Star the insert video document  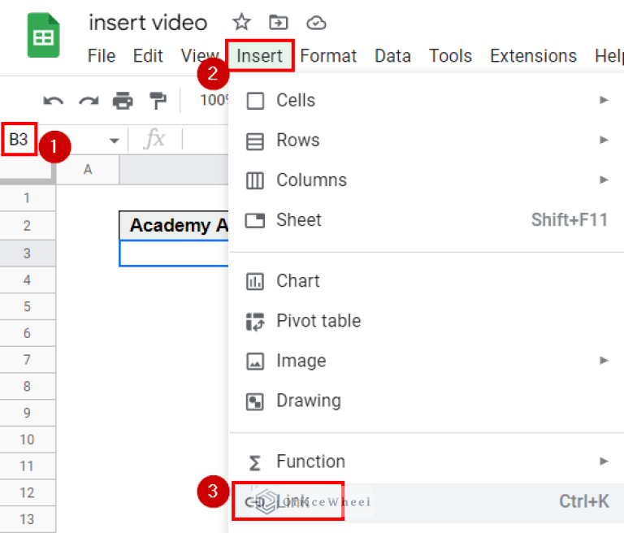tap(241, 22)
